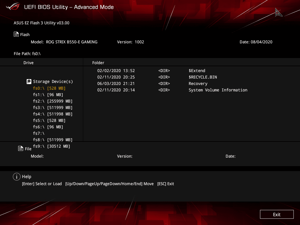Viewport: 300px width, 225px height.
Task: Click the <DIR> tag beside System Volume Information
Action: tap(164, 90)
